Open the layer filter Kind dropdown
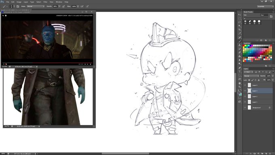 pyautogui.click(x=249, y=72)
